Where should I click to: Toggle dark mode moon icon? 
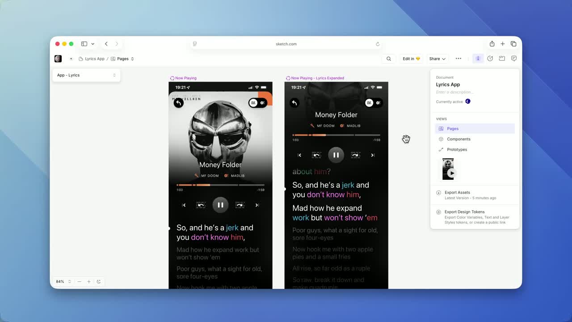tap(99, 282)
